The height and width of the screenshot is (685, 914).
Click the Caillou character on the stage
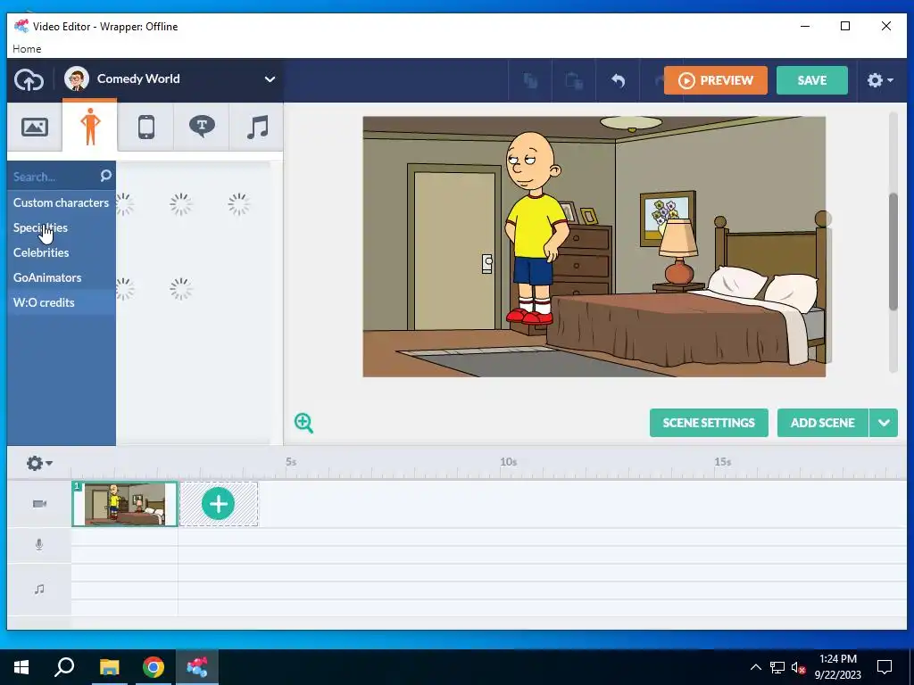click(535, 228)
